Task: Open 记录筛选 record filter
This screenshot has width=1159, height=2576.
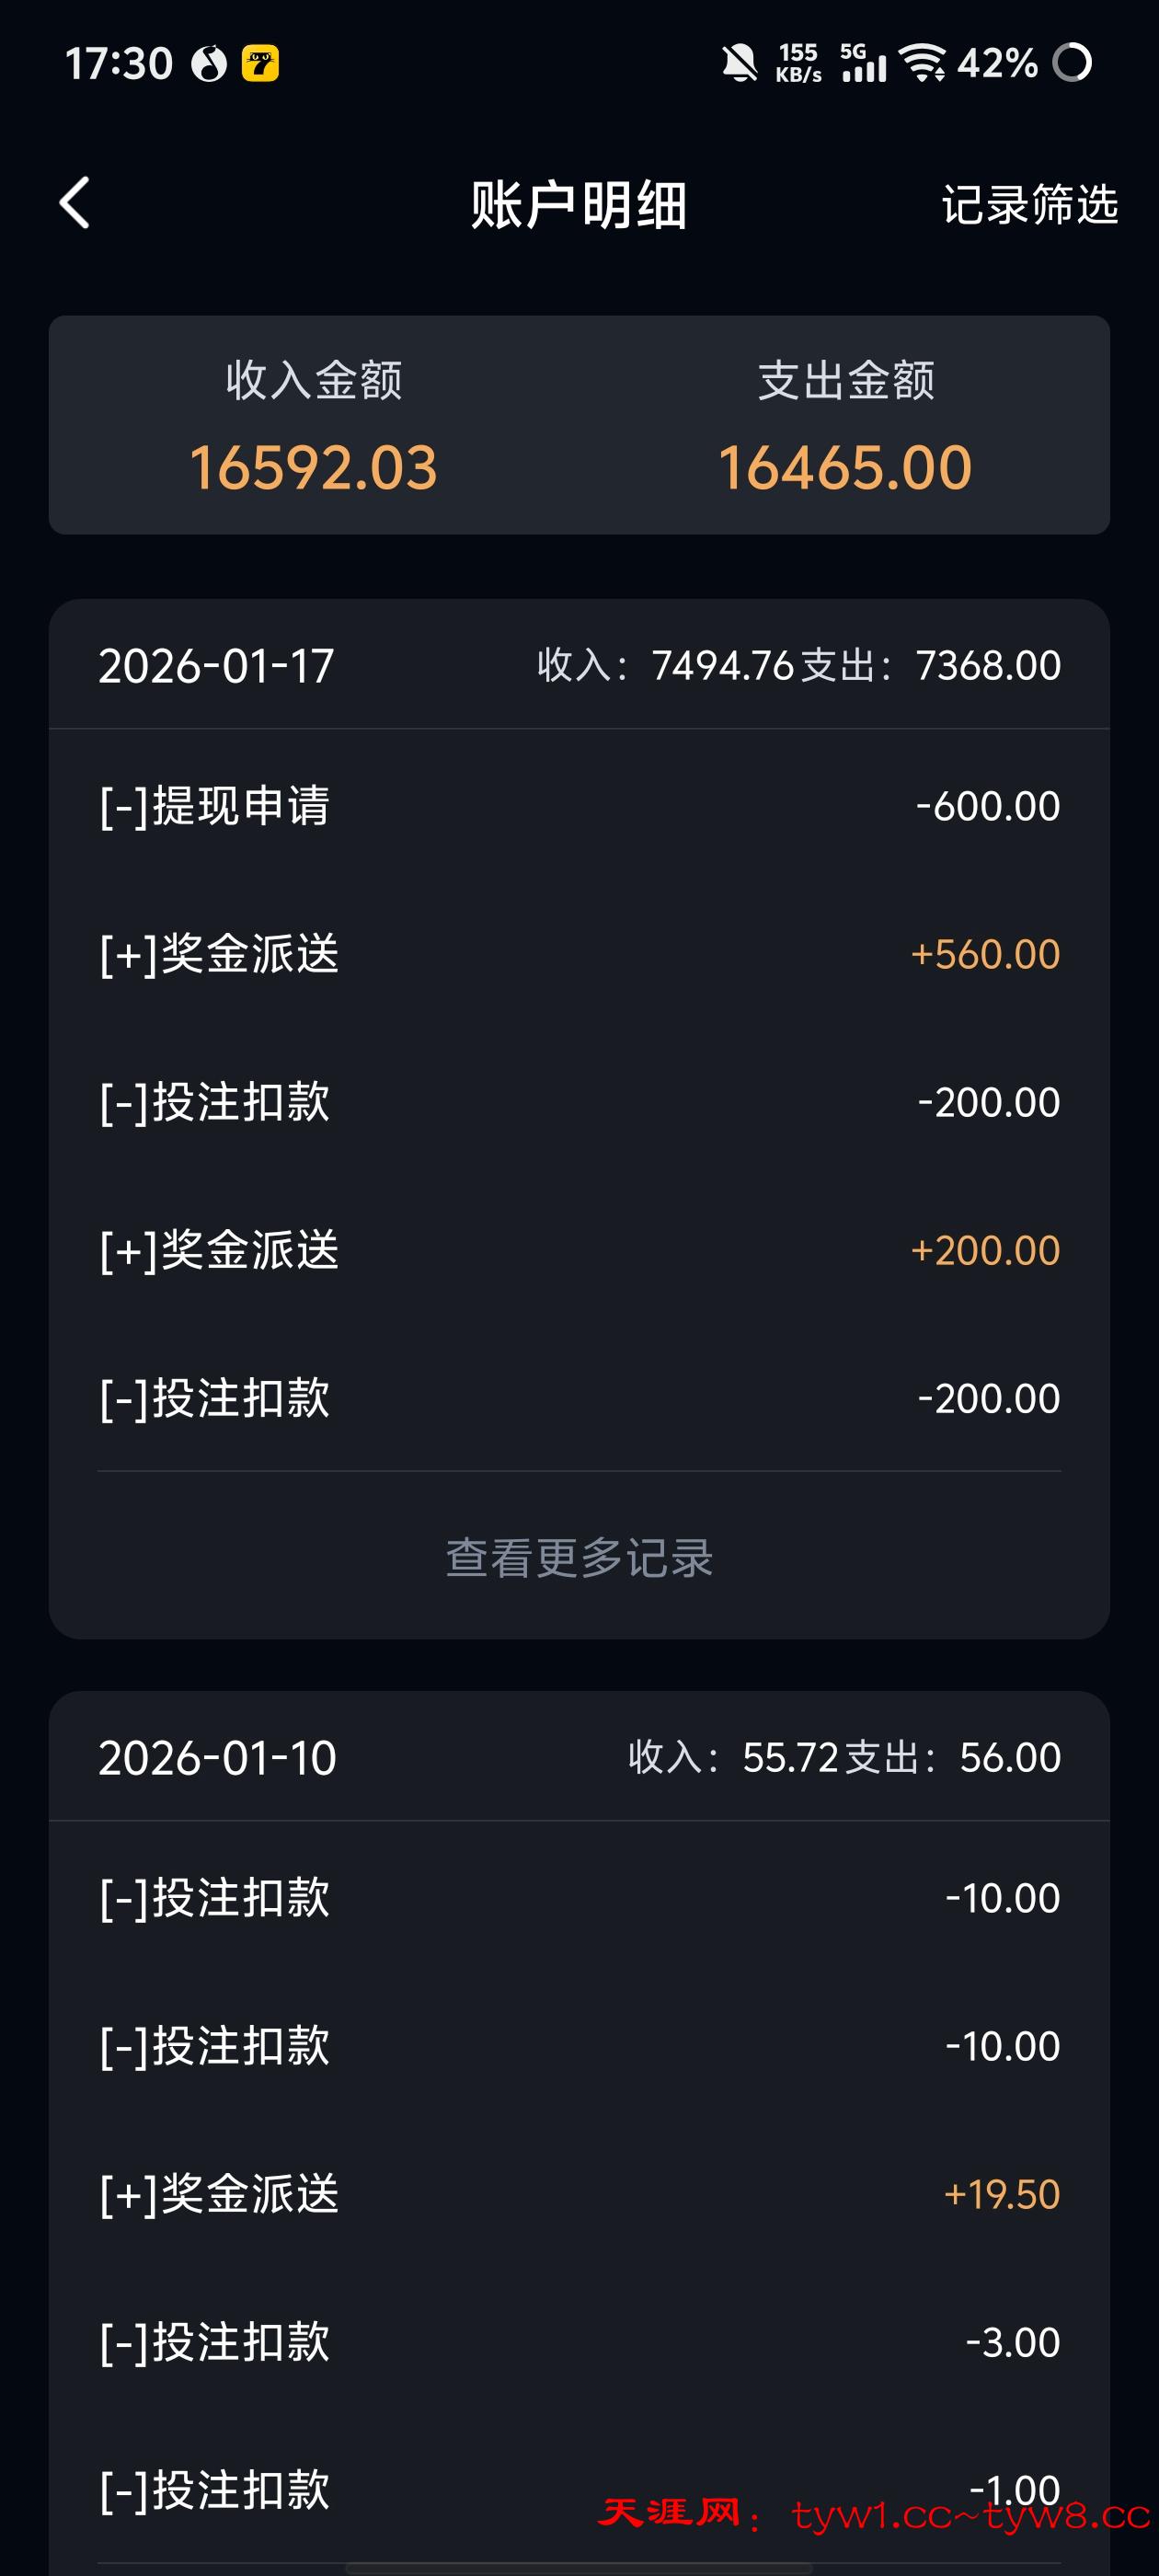Action: (1029, 205)
